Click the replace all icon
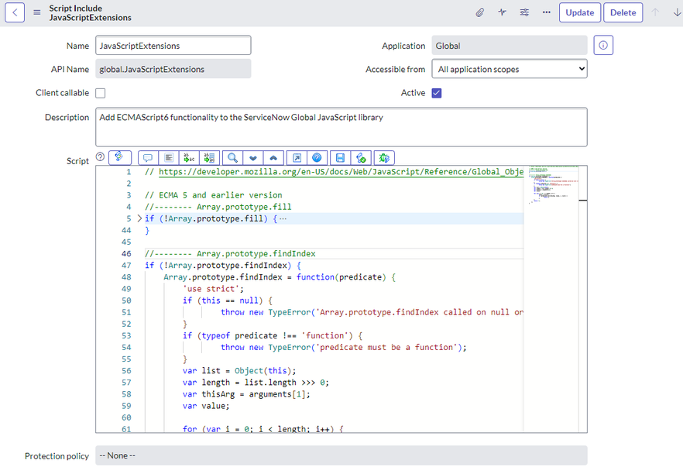683x474 pixels. pyautogui.click(x=210, y=158)
